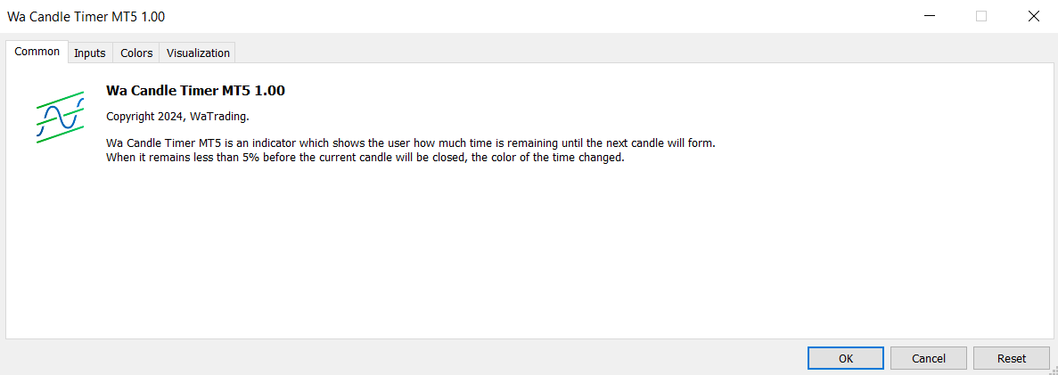This screenshot has height=375, width=1058.
Task: Close the dialog with the X icon
Action: (x=1033, y=16)
